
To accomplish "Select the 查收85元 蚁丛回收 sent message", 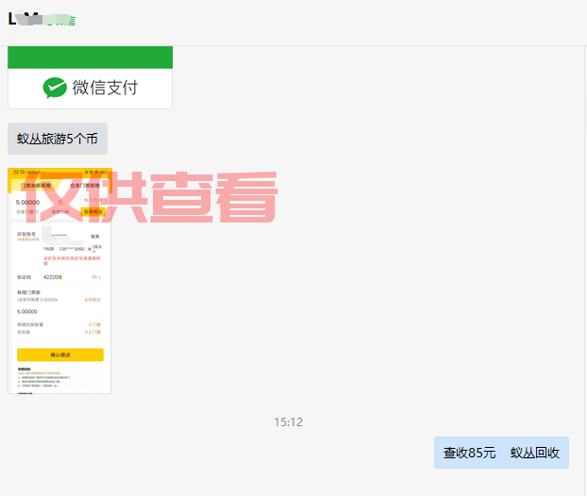I will click(501, 453).
